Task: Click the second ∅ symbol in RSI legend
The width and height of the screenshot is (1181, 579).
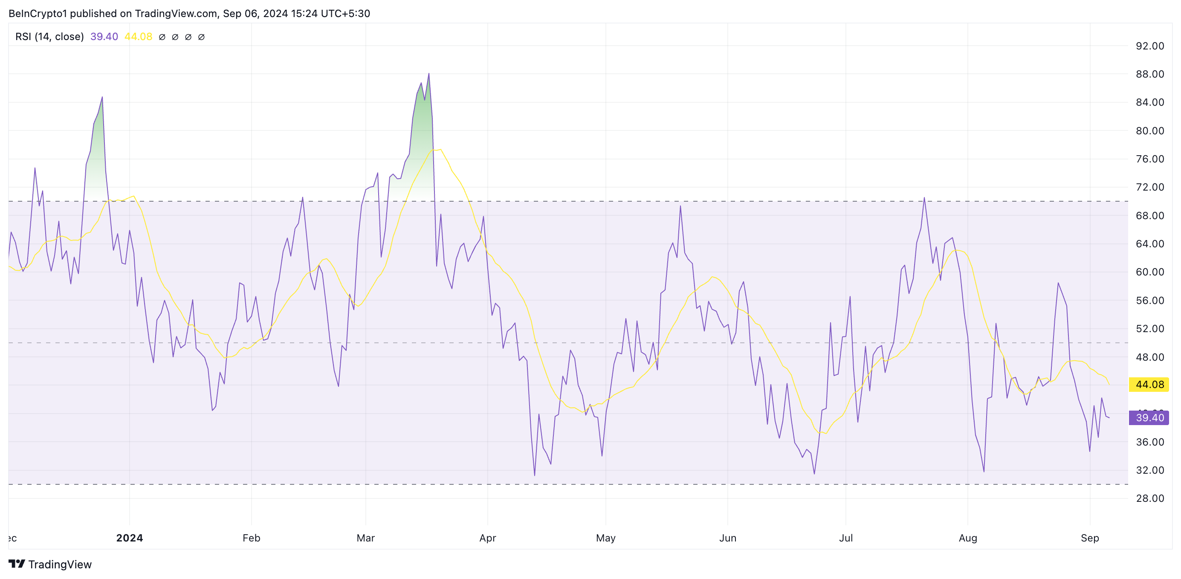Action: pyautogui.click(x=175, y=37)
